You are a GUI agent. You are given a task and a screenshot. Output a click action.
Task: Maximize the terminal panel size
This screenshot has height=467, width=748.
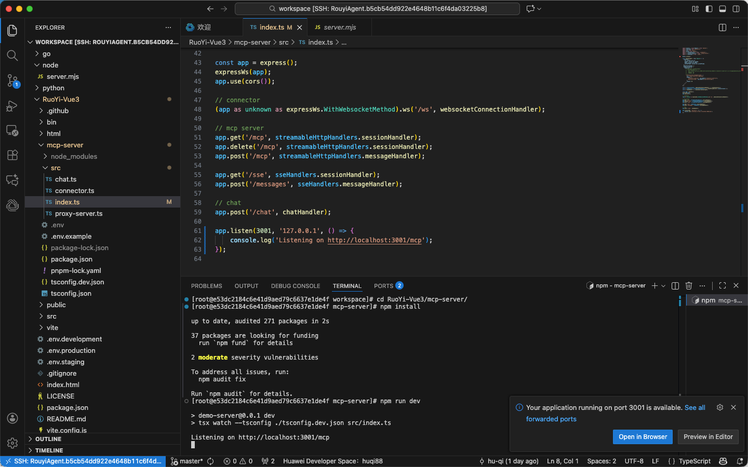click(723, 286)
